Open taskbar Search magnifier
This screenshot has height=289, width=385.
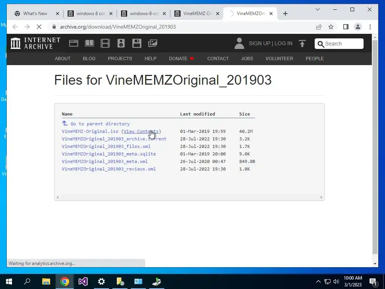click(x=27, y=281)
